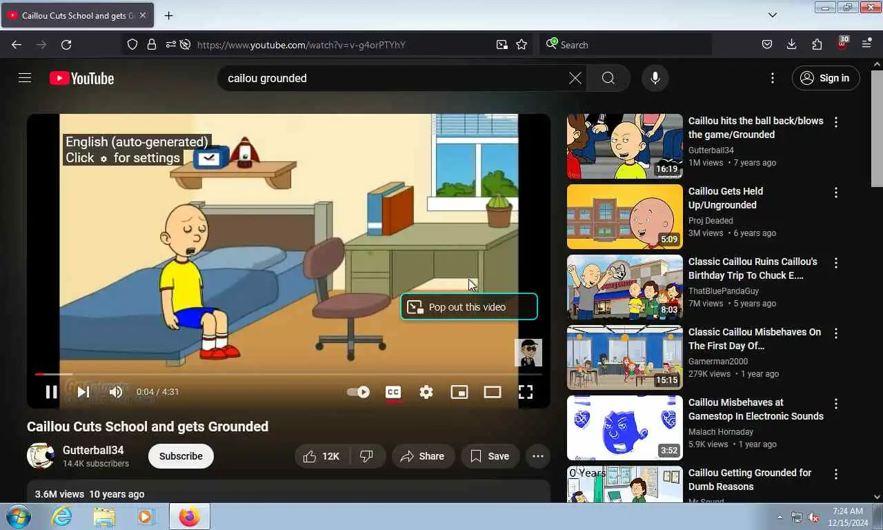Image resolution: width=883 pixels, height=530 pixels.
Task: Toggle autoplay switch
Action: click(358, 392)
